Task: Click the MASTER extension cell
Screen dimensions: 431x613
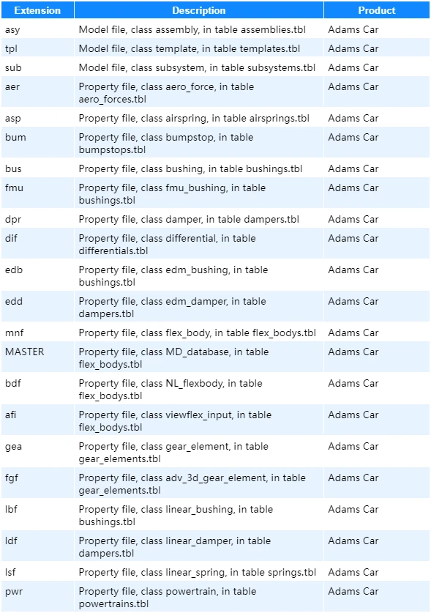Action: [x=37, y=357]
